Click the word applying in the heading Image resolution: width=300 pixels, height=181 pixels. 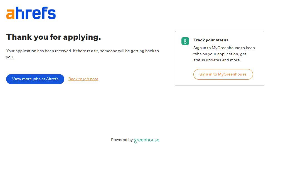click(x=82, y=37)
